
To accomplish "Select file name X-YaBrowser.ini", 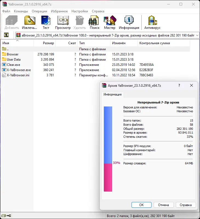I will click(18, 75).
